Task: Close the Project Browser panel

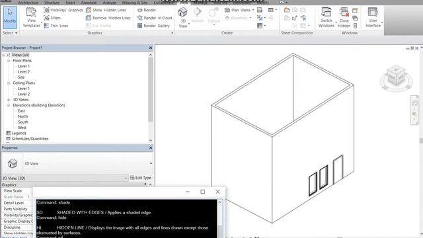Action: tap(151, 48)
